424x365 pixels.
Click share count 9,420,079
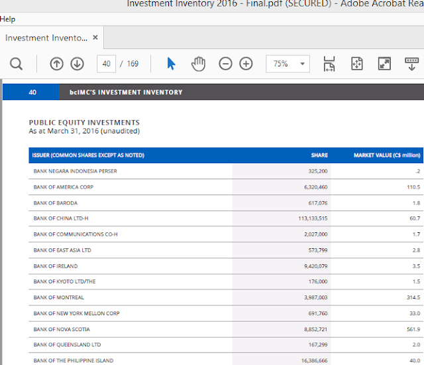[x=316, y=266]
